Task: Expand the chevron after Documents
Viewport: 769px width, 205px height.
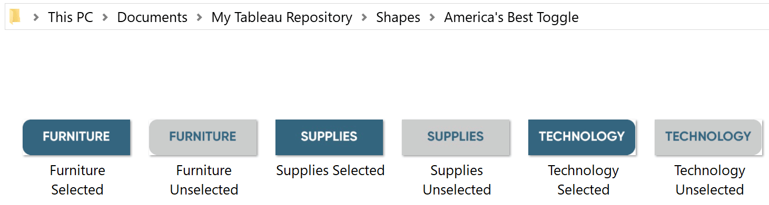Action: [x=200, y=17]
